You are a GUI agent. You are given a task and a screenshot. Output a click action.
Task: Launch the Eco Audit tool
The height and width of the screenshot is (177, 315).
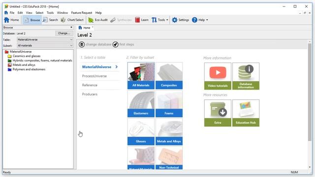click(x=98, y=20)
